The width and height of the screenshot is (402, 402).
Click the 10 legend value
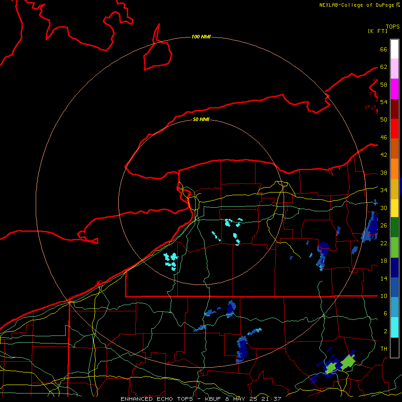coord(384,296)
